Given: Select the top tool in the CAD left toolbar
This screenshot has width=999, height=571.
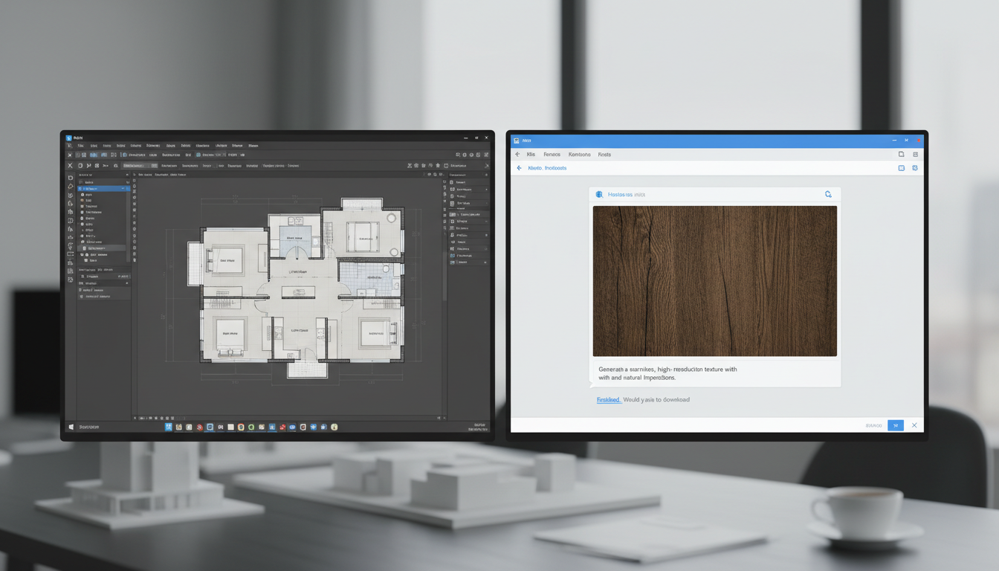Looking at the screenshot, I should pos(71,178).
